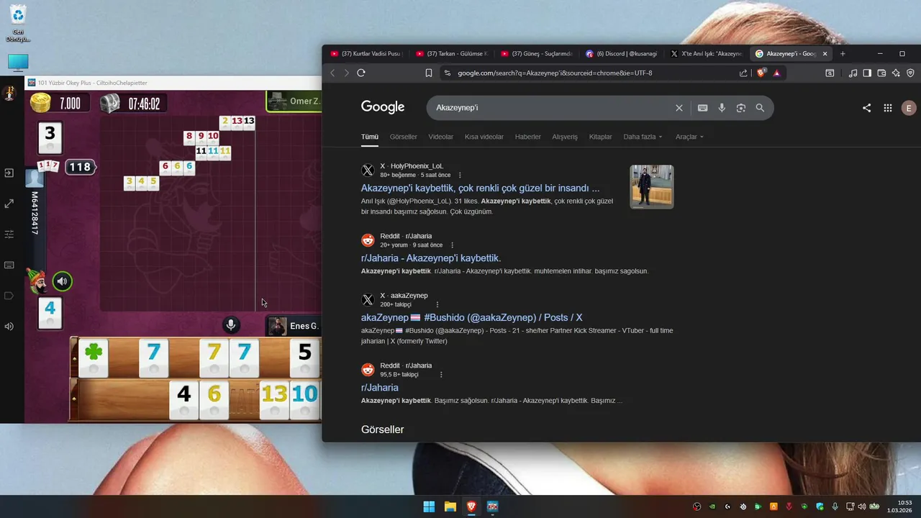Open the on-screen keyboard icon in search
921x518 pixels.
(x=702, y=108)
